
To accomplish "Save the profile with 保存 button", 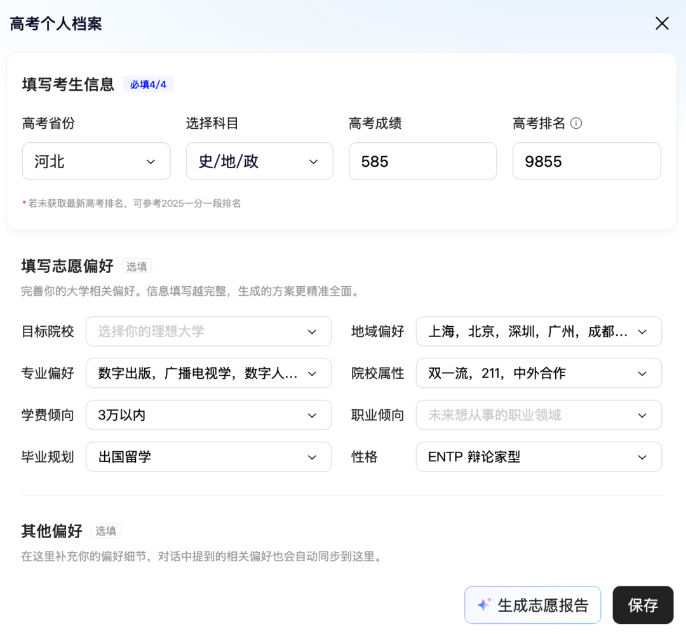I will point(643,605).
